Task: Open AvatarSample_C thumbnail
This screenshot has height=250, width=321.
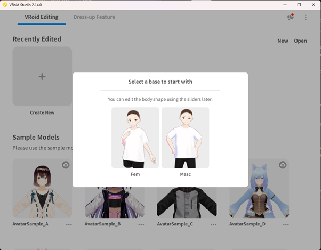Action: tap(187, 203)
